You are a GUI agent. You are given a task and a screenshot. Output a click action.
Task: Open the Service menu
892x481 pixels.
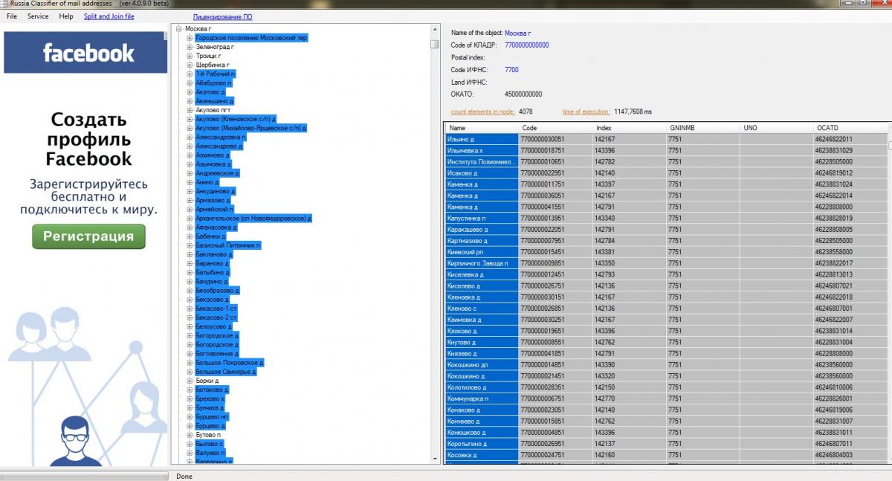pos(38,16)
